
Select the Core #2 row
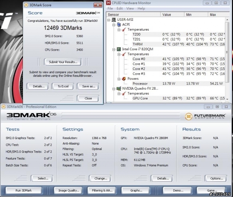pyautogui.click(x=178, y=69)
